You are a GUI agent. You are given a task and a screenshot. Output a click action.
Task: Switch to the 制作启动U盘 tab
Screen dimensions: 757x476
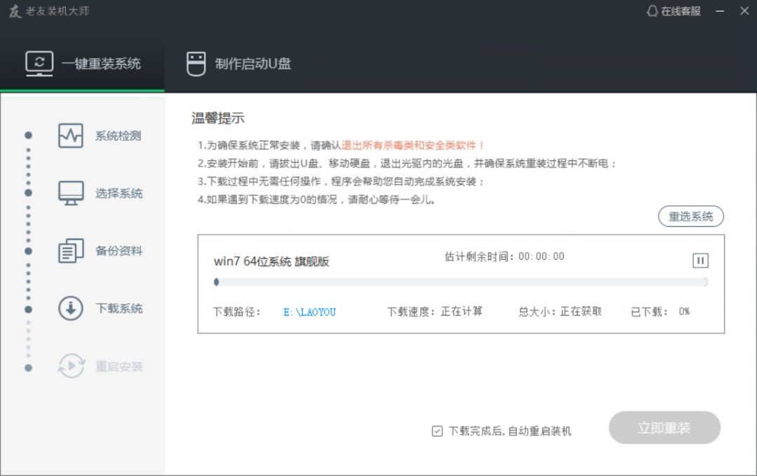pos(238,63)
